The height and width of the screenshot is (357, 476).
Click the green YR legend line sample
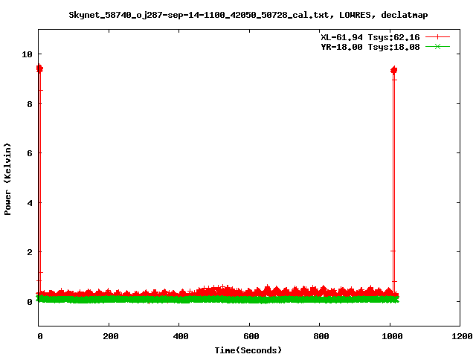tap(437, 47)
